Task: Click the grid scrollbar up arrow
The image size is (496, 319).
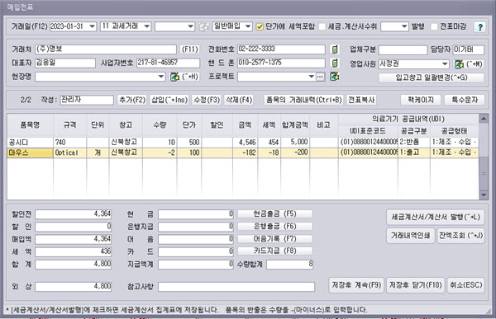Action: (484, 119)
